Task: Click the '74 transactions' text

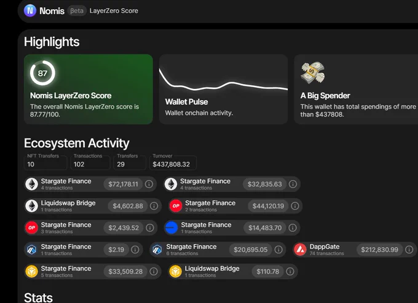Action: click(x=326, y=253)
